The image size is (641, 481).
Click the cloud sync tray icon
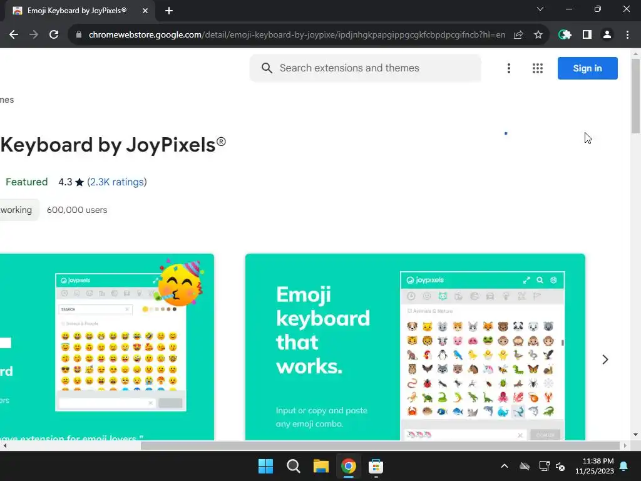point(525,466)
